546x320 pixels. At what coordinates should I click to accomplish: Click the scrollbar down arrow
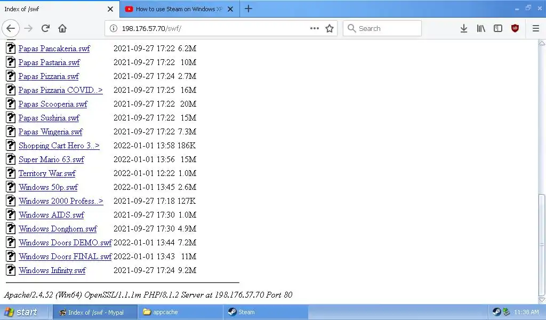tap(542, 300)
